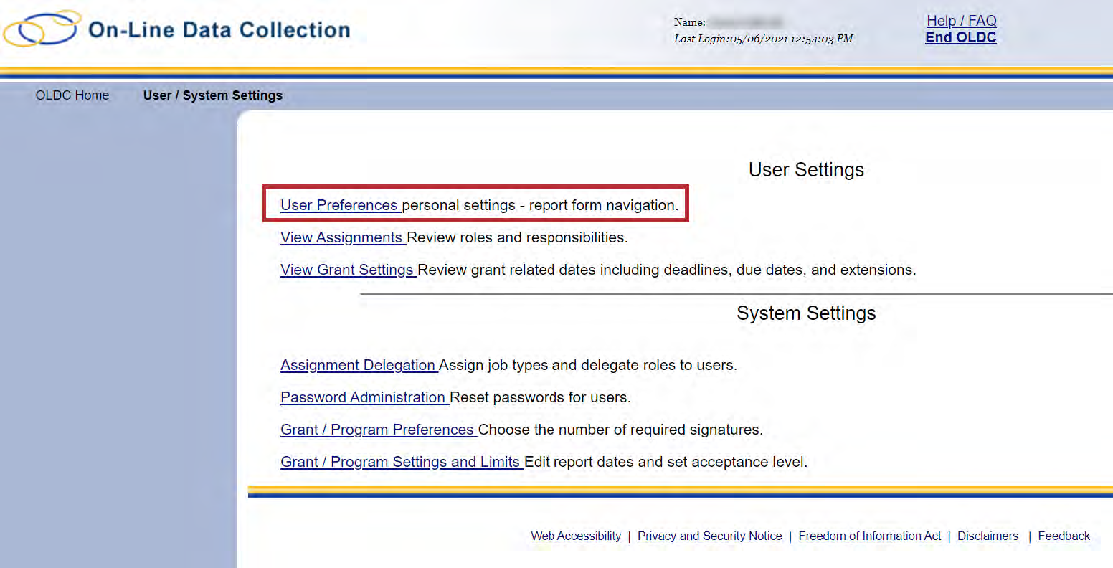View the Disclaimers page
The width and height of the screenshot is (1113, 568).
tap(988, 536)
